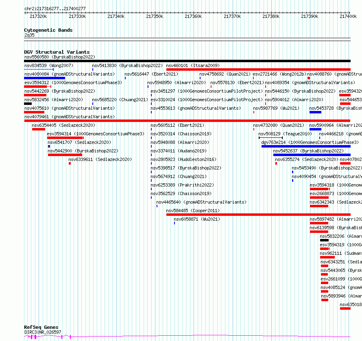
Task: Open esv2721466 (Wong2012b) label
Action: click(x=279, y=74)
